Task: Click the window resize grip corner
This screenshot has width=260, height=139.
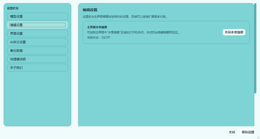Action: pos(258,137)
